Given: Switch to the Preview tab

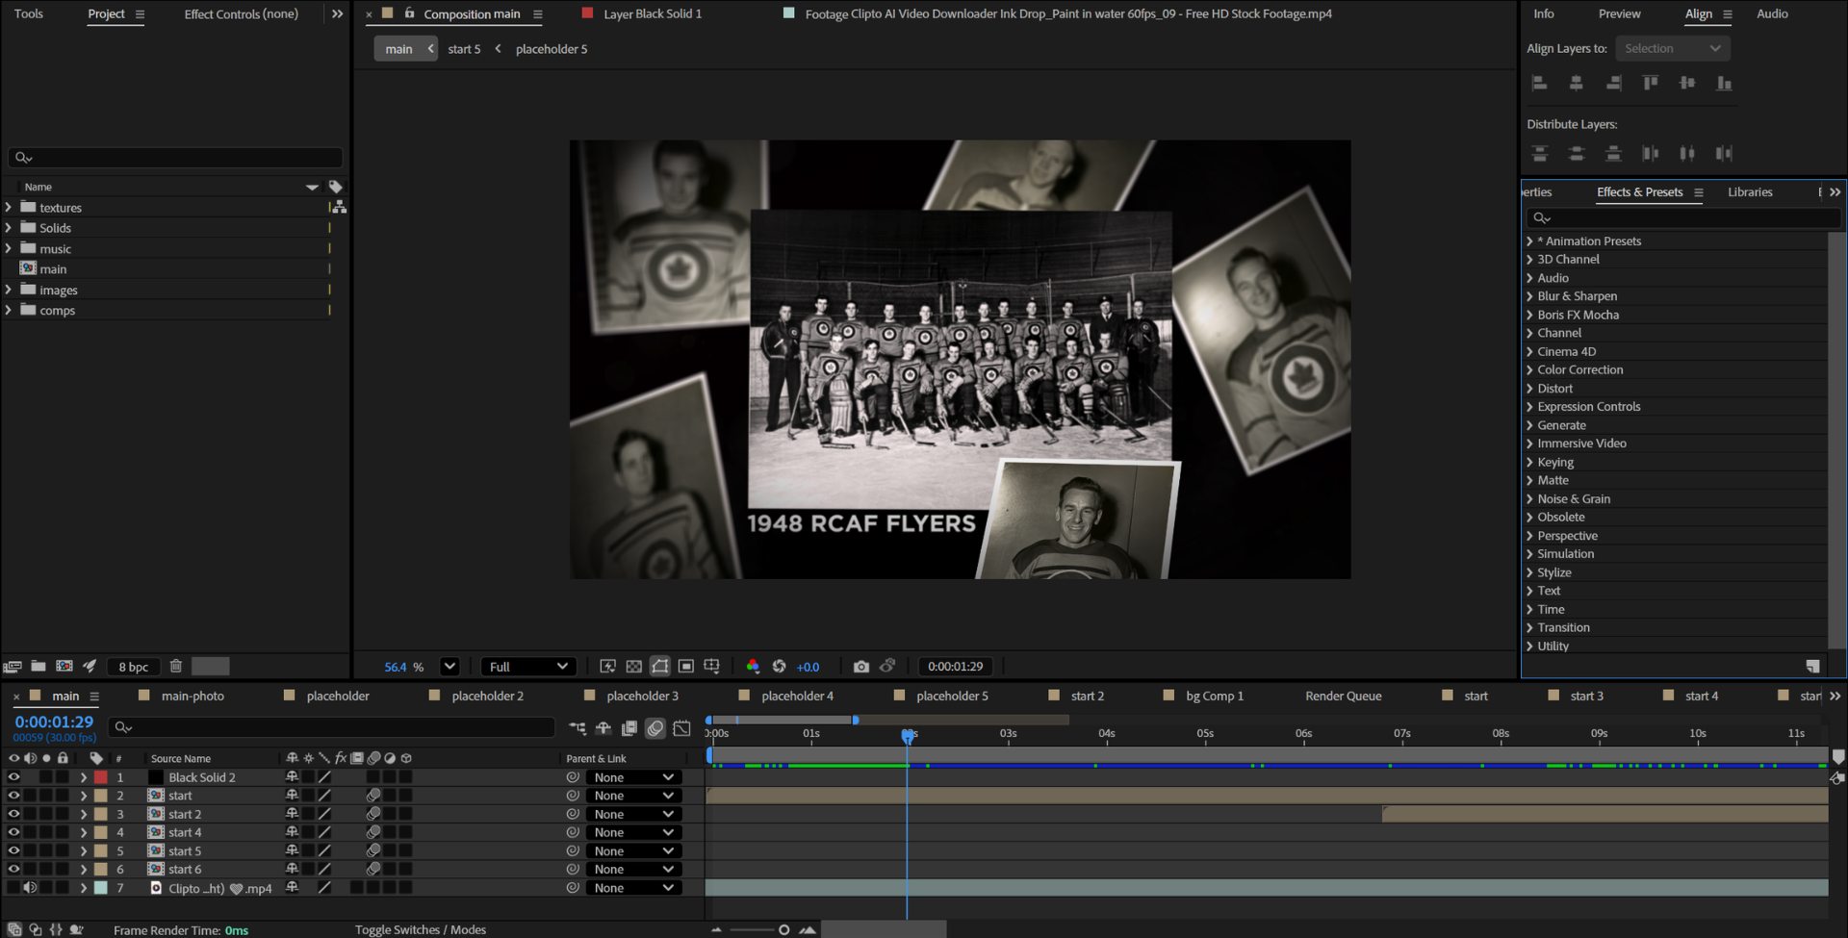Looking at the screenshot, I should pos(1619,13).
